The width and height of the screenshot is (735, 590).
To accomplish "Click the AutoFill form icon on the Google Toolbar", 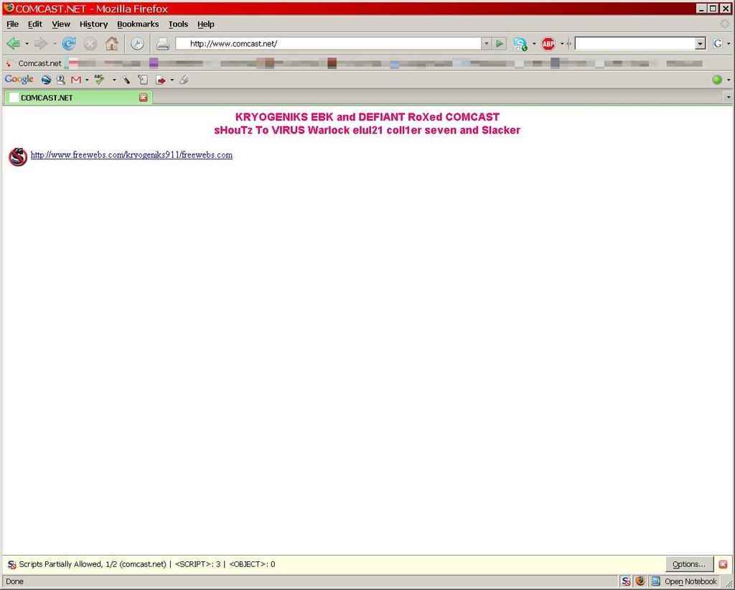I will coord(143,80).
